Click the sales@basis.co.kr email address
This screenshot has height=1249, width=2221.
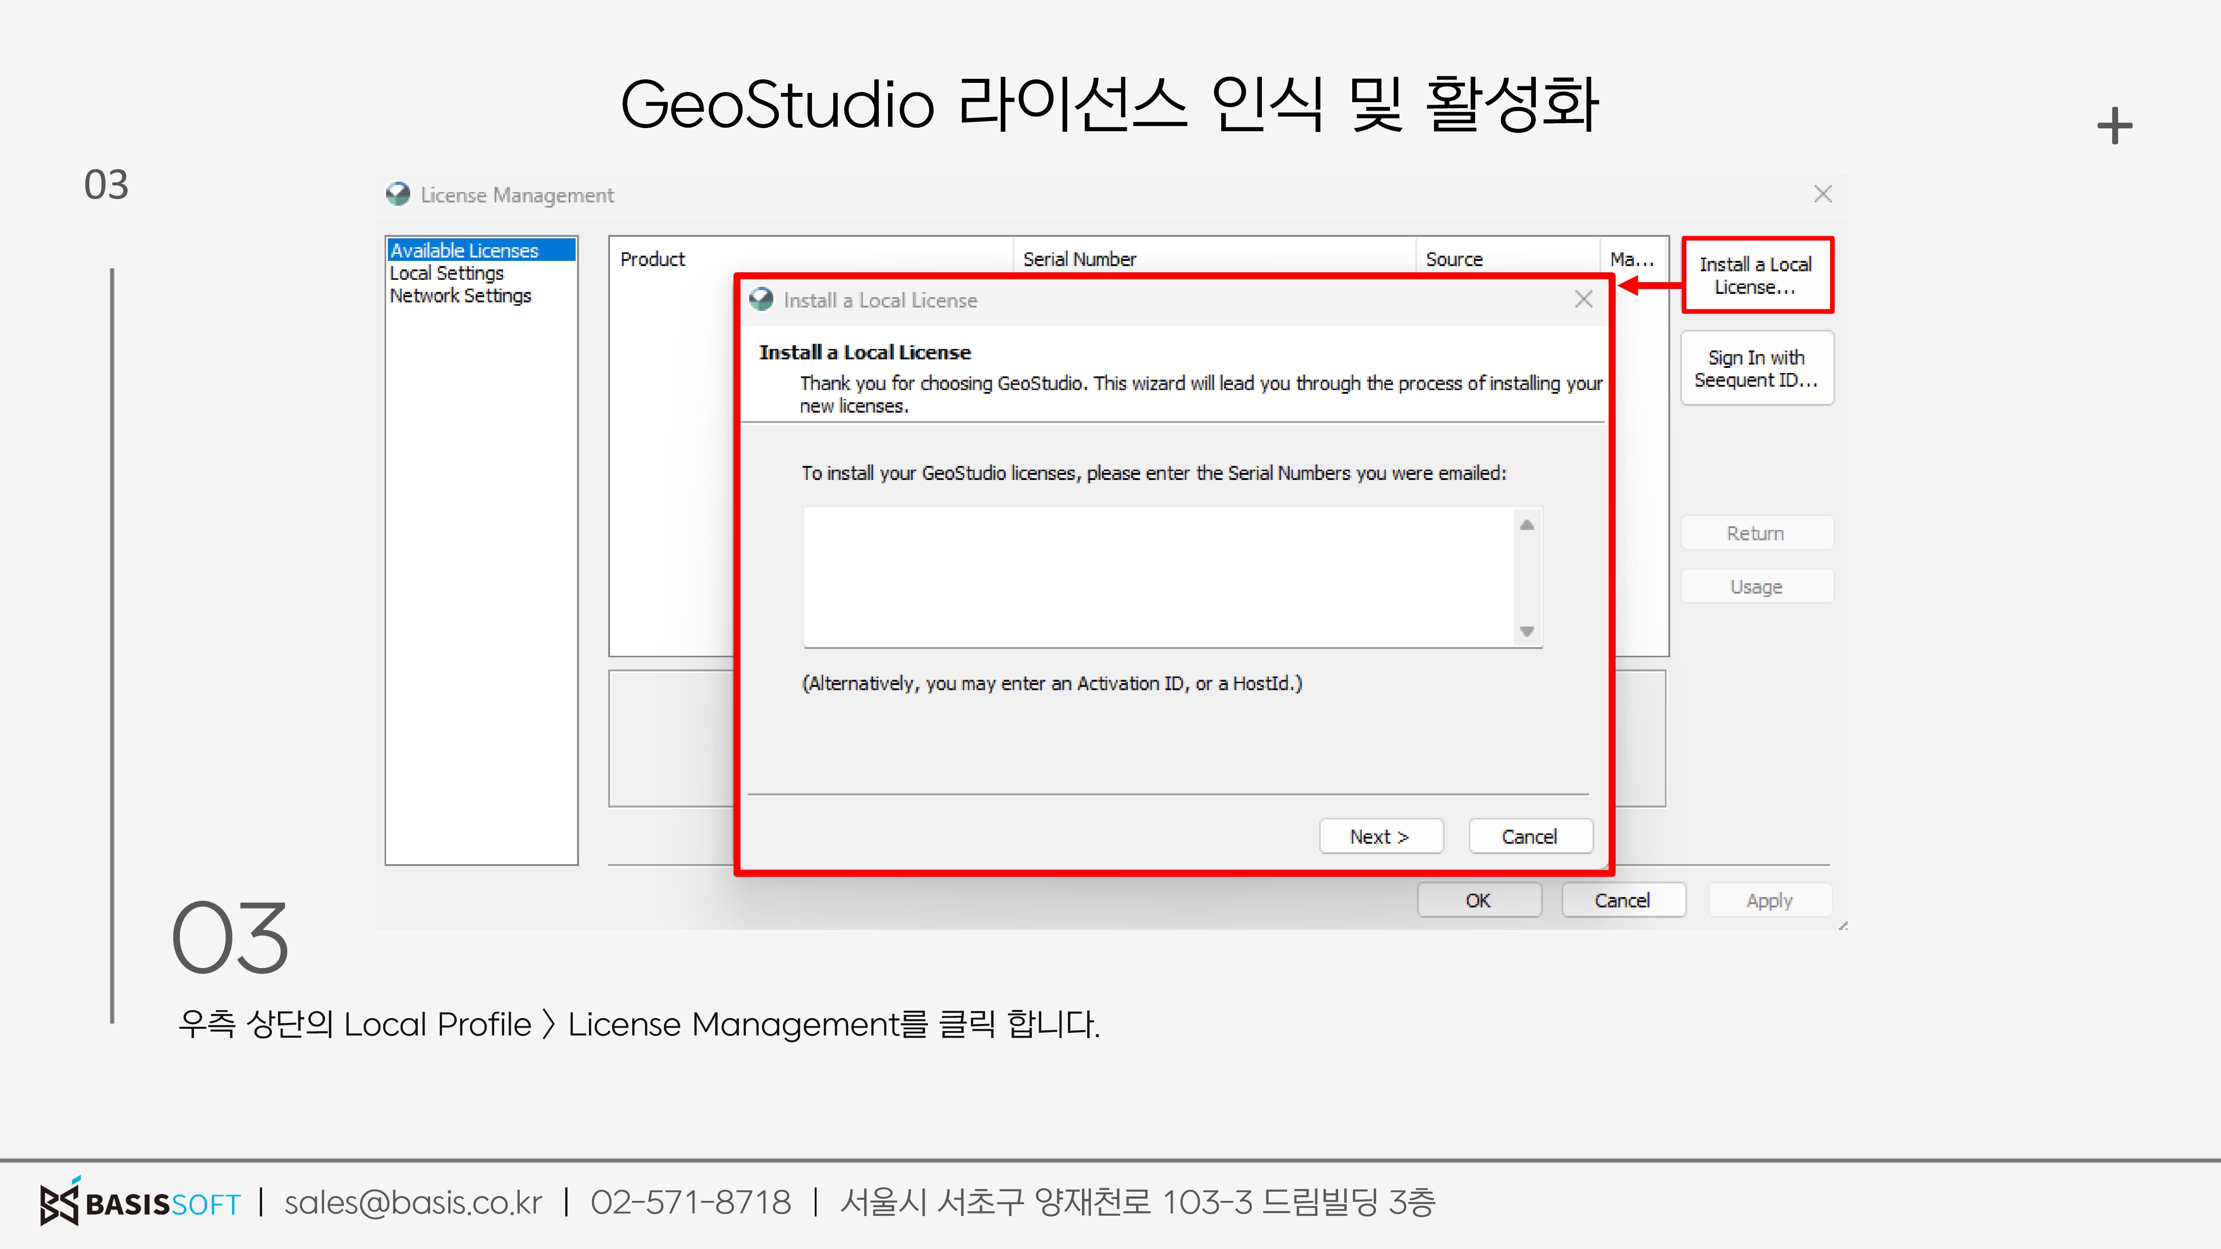(x=413, y=1202)
